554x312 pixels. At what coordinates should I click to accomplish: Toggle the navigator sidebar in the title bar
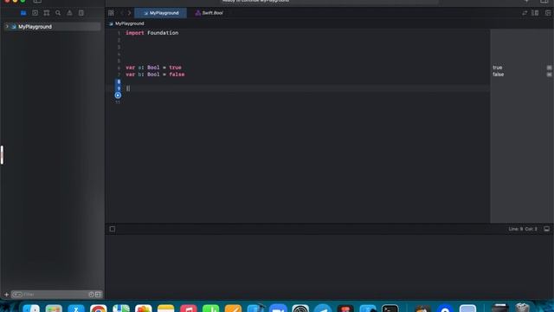37,2
